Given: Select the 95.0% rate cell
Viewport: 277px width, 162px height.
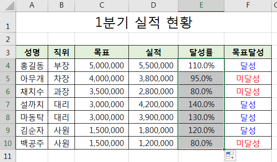Looking at the screenshot, I should coord(201,78).
